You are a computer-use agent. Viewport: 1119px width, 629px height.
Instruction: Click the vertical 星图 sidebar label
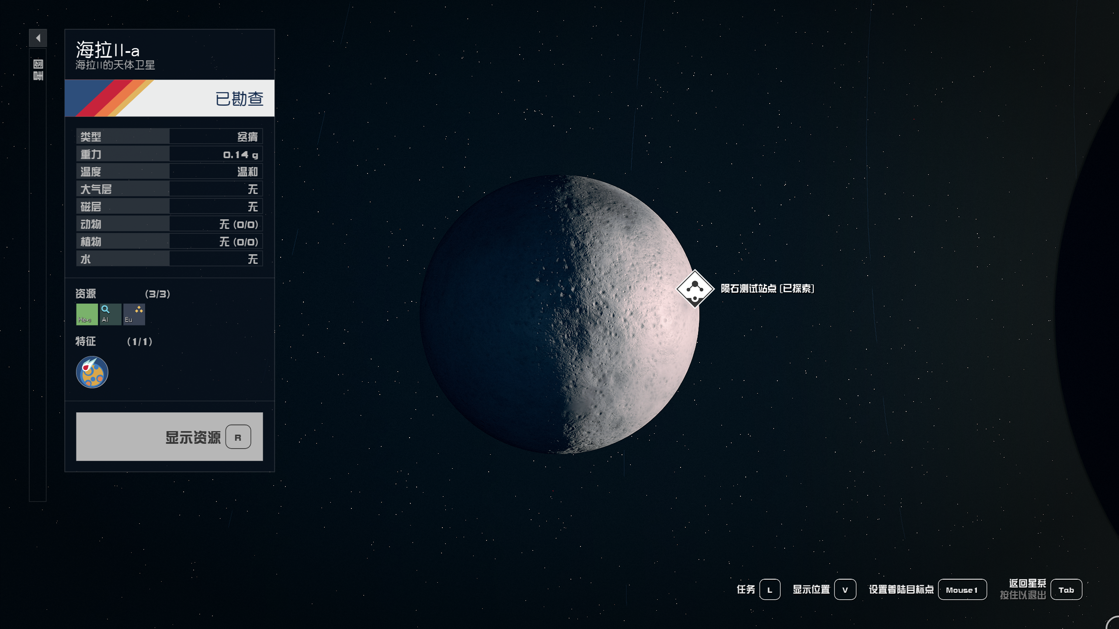click(x=38, y=70)
